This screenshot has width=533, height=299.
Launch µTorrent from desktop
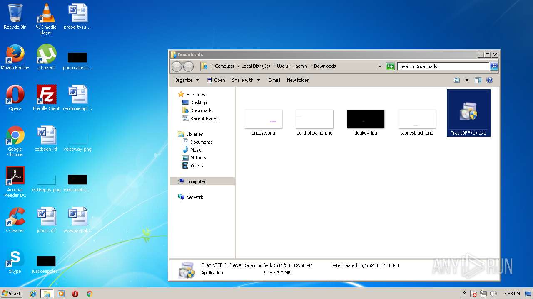pyautogui.click(x=46, y=57)
